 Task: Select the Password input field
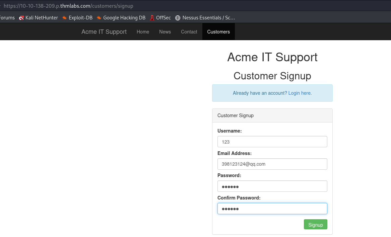pos(272,186)
